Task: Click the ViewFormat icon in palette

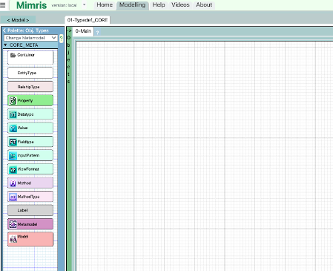Action: pyautogui.click(x=13, y=169)
